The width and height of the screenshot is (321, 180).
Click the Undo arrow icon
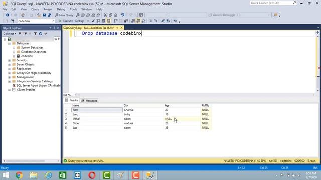tap(122, 15)
